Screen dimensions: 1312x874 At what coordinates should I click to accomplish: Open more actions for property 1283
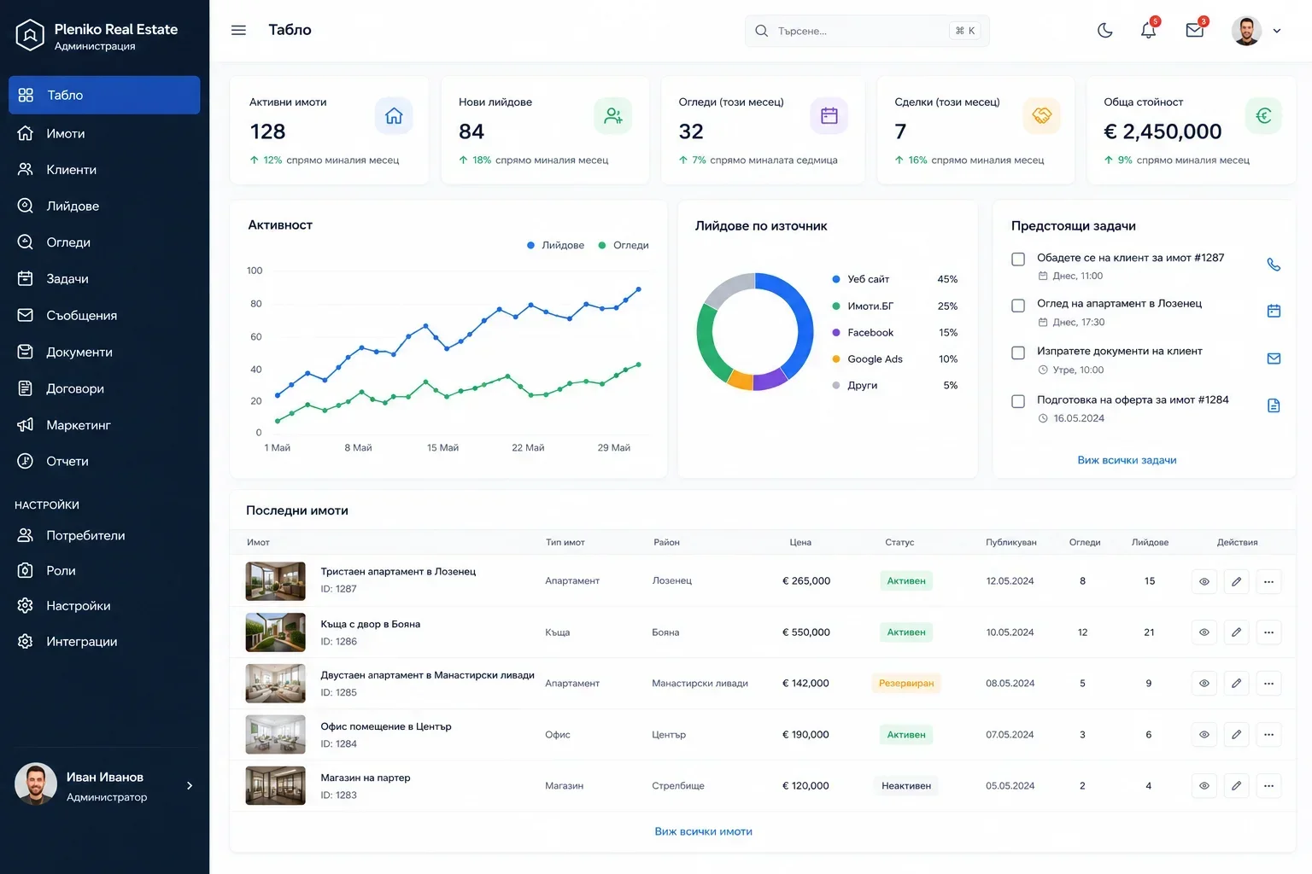pyautogui.click(x=1268, y=786)
